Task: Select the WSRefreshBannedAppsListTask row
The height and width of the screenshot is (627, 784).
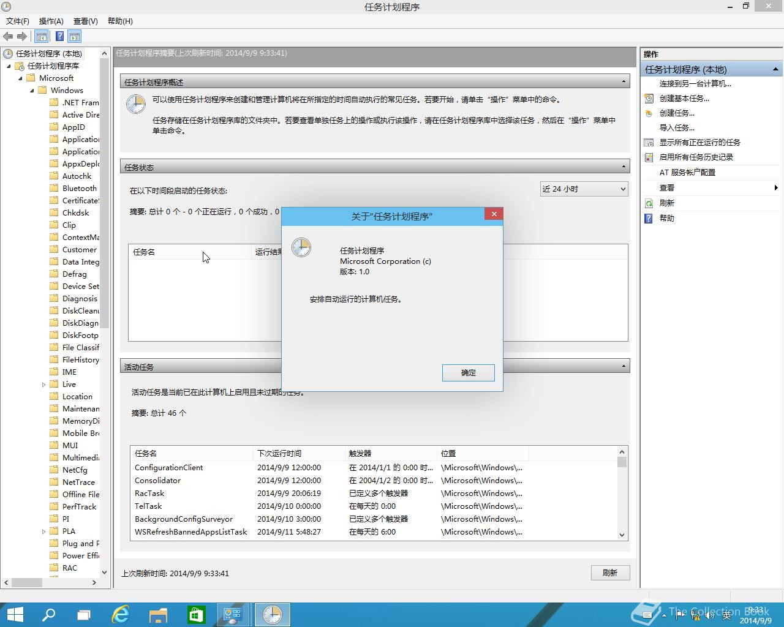Action: [373, 531]
